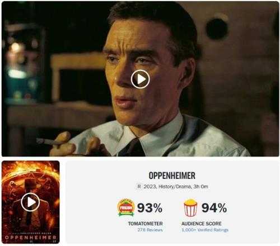This screenshot has width=280, height=246.
Task: Click the OPPENHEIMER movie title heading
Action: tap(172, 176)
